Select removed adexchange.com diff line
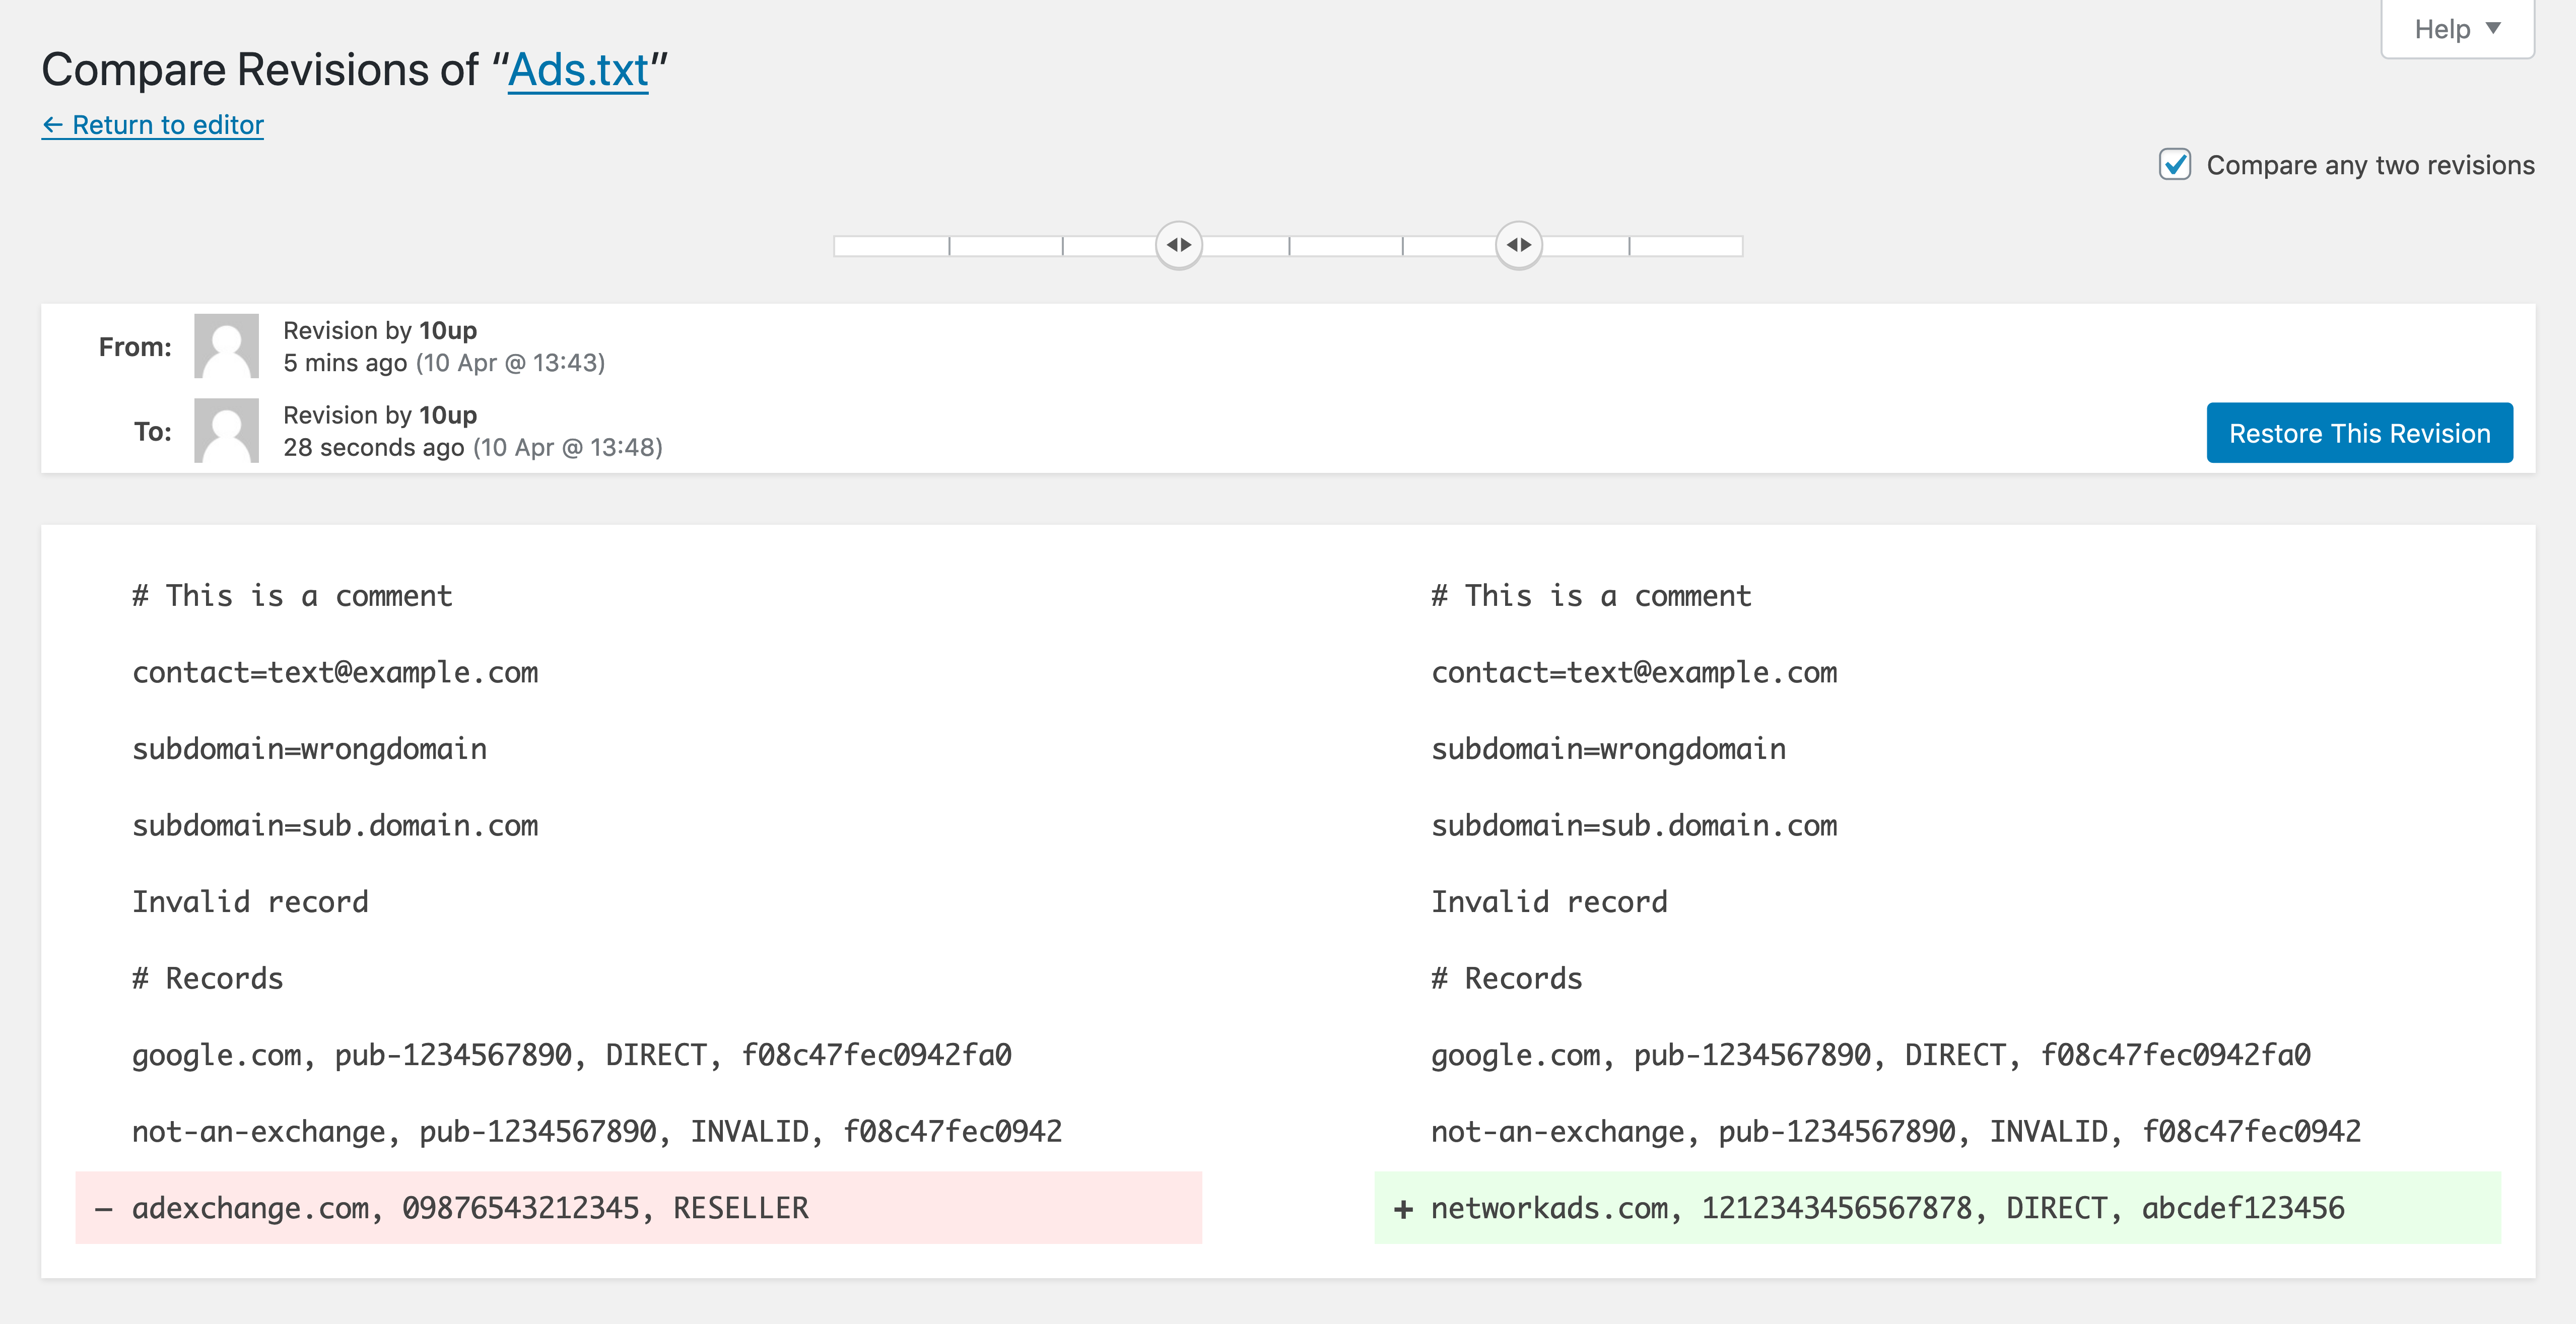Viewport: 2576px width, 1324px height. pyautogui.click(x=470, y=1208)
